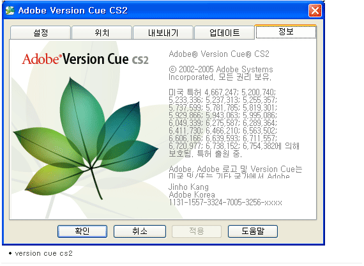Image resolution: width=364 pixels, height=266 pixels.
Task: Click the Adobe Korea organization line
Action: pos(192,194)
